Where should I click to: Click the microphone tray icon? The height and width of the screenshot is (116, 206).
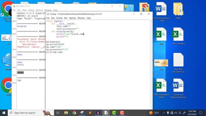click(x=168, y=113)
